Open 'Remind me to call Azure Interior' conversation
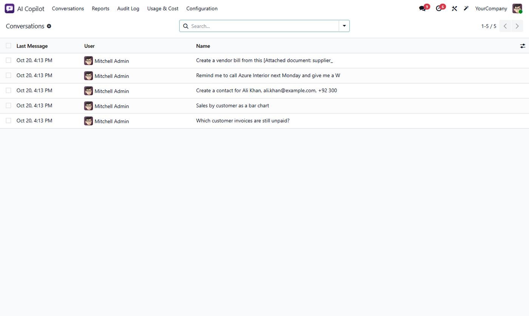This screenshot has width=529, height=316. [268, 75]
